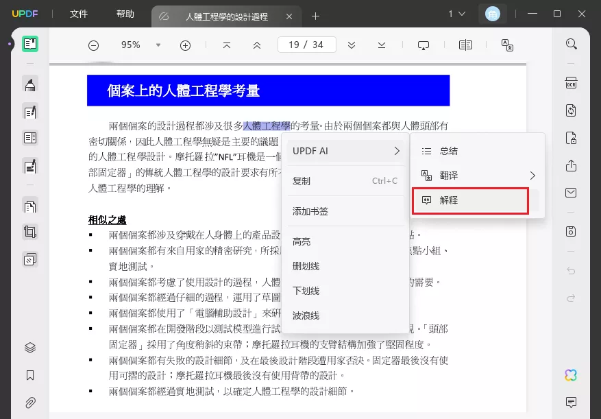Expand the 翻译 submenu arrow
Image resolution: width=601 pixels, height=419 pixels.
532,176
